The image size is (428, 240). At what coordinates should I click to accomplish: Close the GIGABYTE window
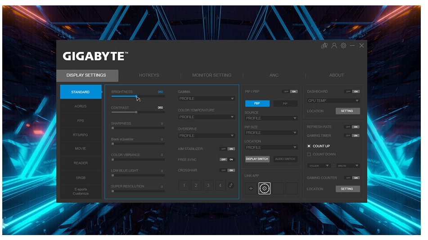pyautogui.click(x=362, y=46)
